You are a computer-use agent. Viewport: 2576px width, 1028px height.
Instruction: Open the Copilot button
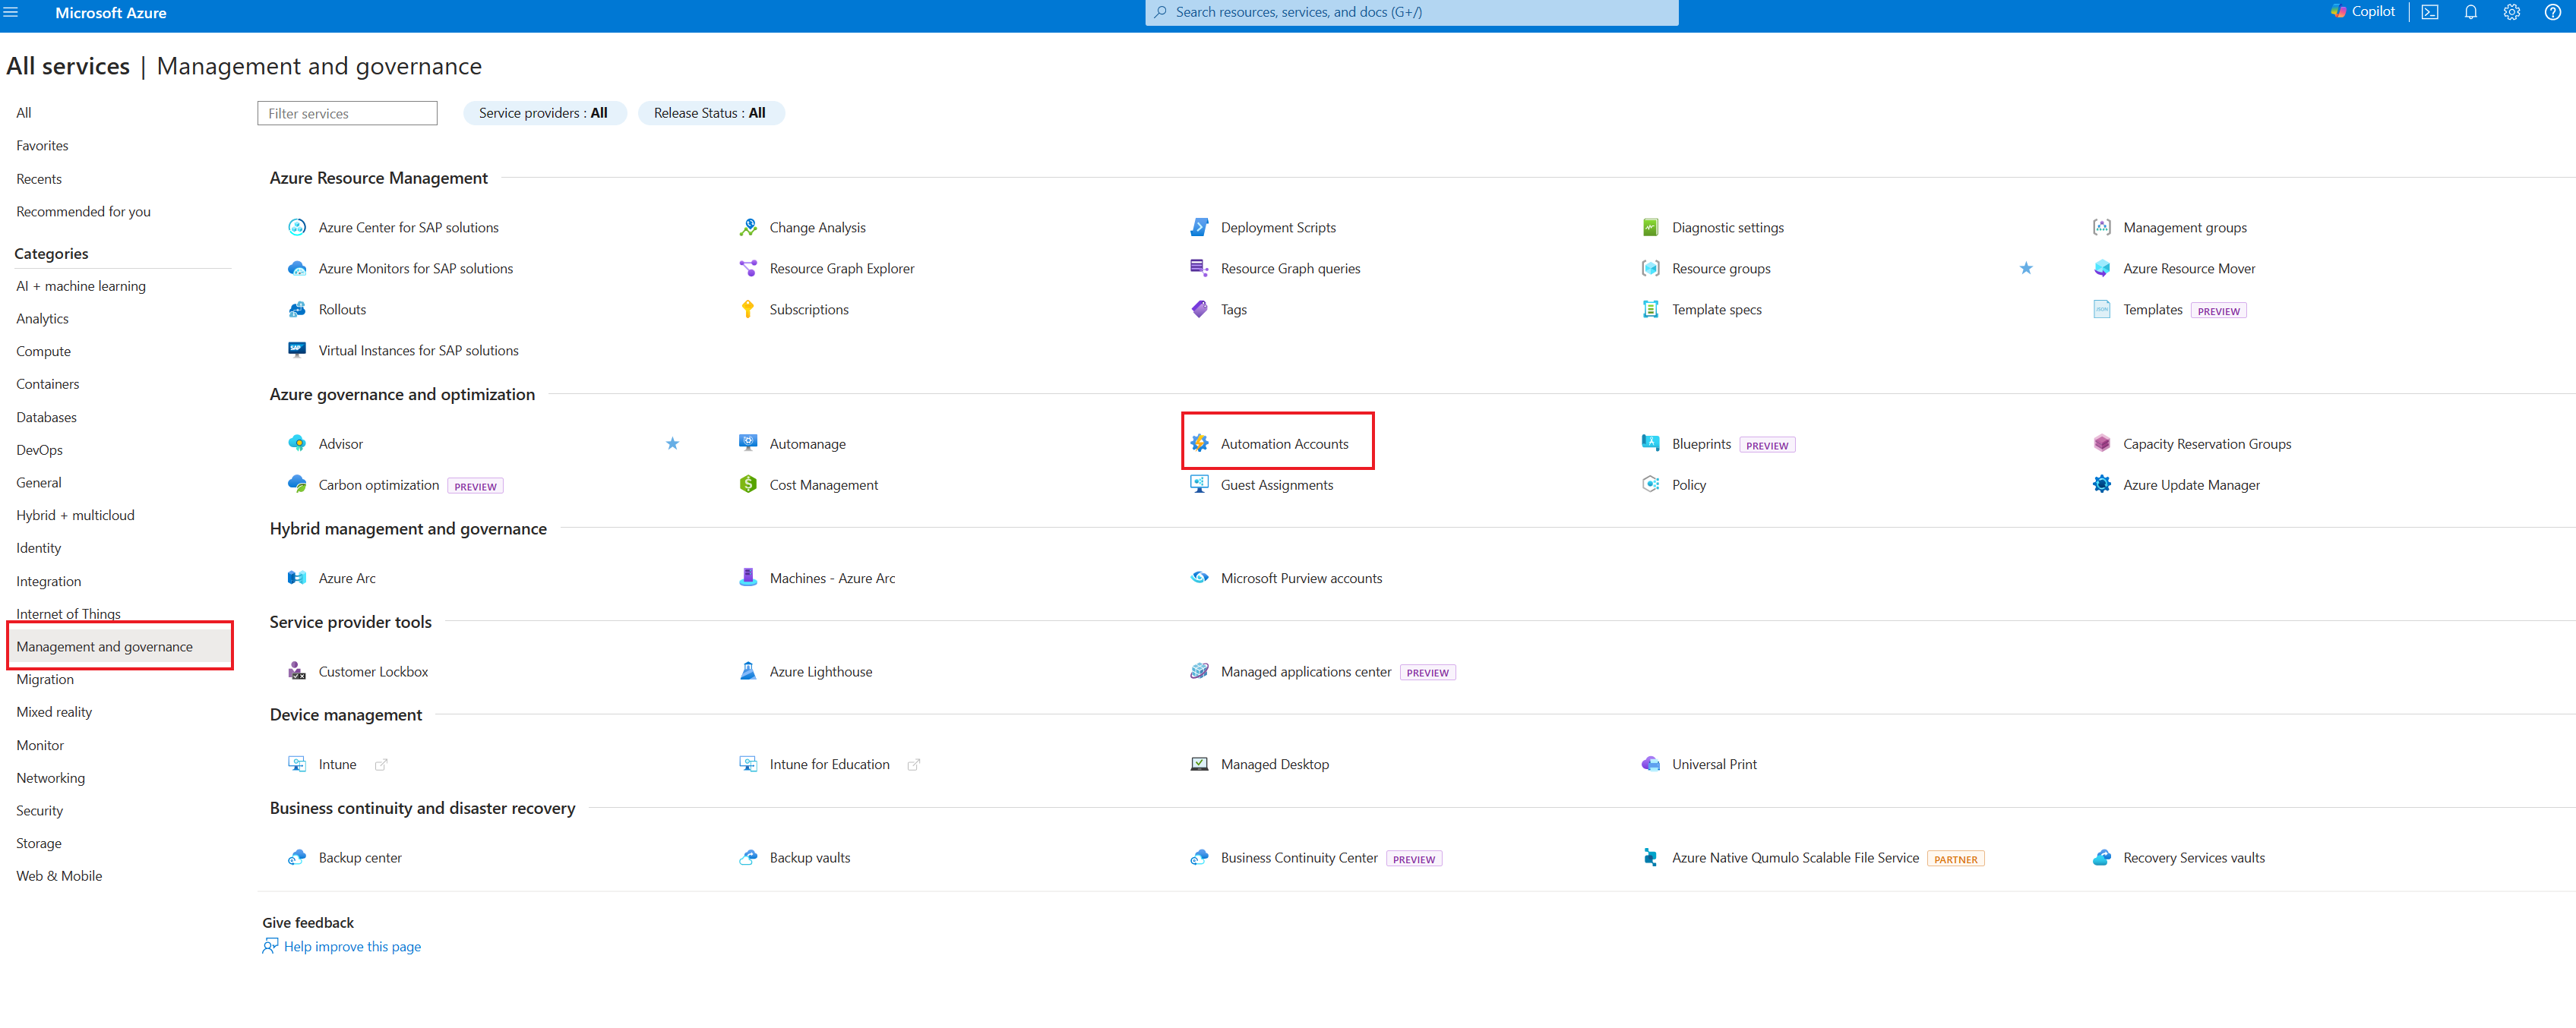pyautogui.click(x=2363, y=12)
